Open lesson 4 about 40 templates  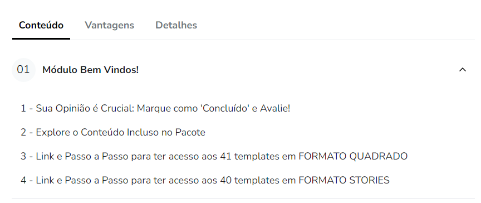[205, 180]
